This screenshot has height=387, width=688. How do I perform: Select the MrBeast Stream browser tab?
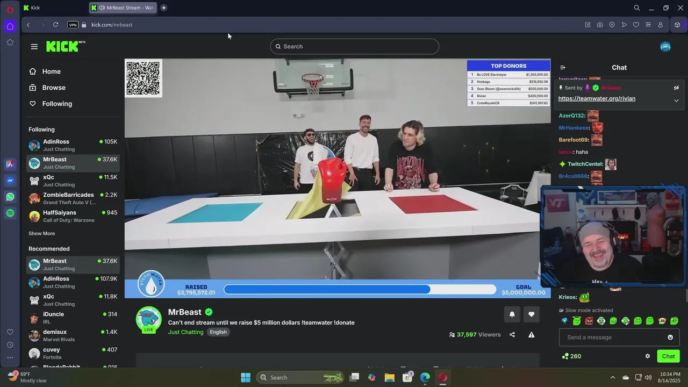click(124, 8)
